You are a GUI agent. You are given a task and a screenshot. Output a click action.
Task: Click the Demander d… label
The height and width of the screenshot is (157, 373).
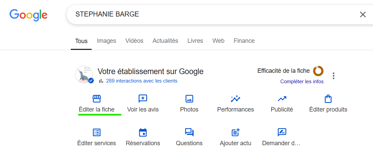tap(281, 143)
